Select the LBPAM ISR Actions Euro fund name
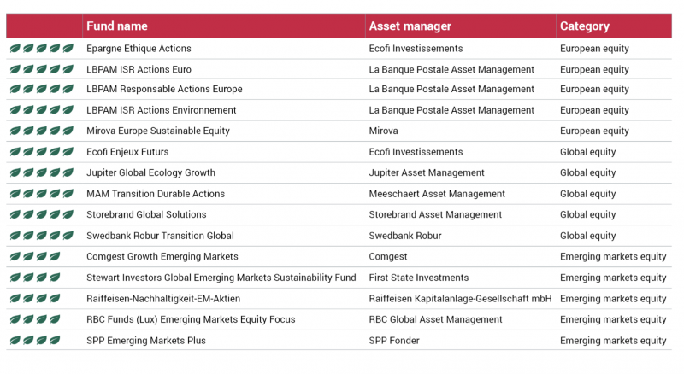Viewport: 684px width, 374px height. (x=139, y=69)
